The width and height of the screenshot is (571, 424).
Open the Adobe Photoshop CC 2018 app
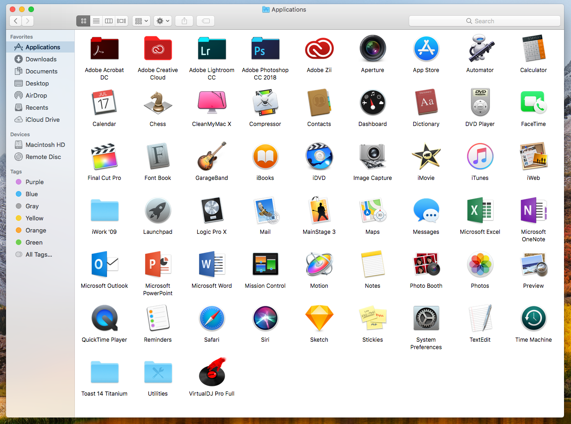coord(265,48)
